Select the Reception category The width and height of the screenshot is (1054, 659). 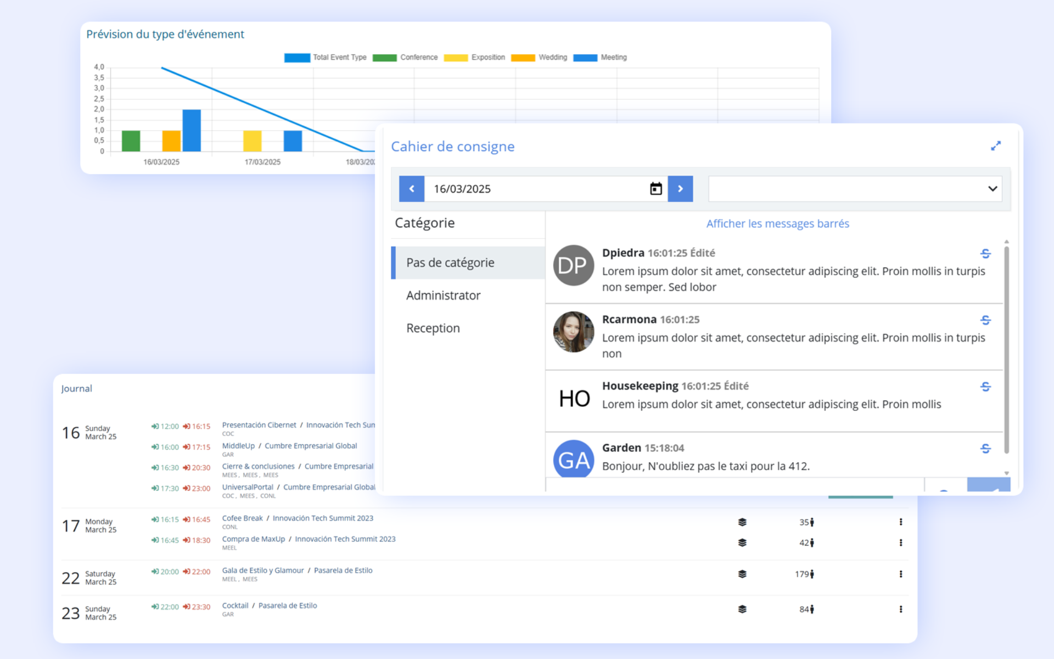[433, 328]
